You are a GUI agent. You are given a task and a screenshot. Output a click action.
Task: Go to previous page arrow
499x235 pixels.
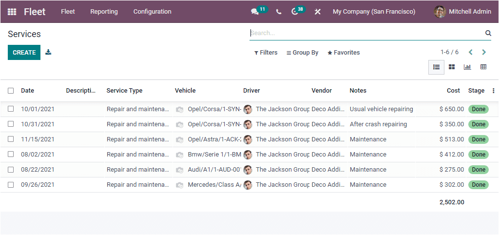(470, 52)
